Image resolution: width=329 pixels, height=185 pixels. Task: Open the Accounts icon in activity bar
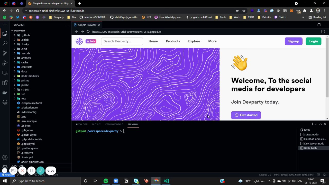point(5,158)
